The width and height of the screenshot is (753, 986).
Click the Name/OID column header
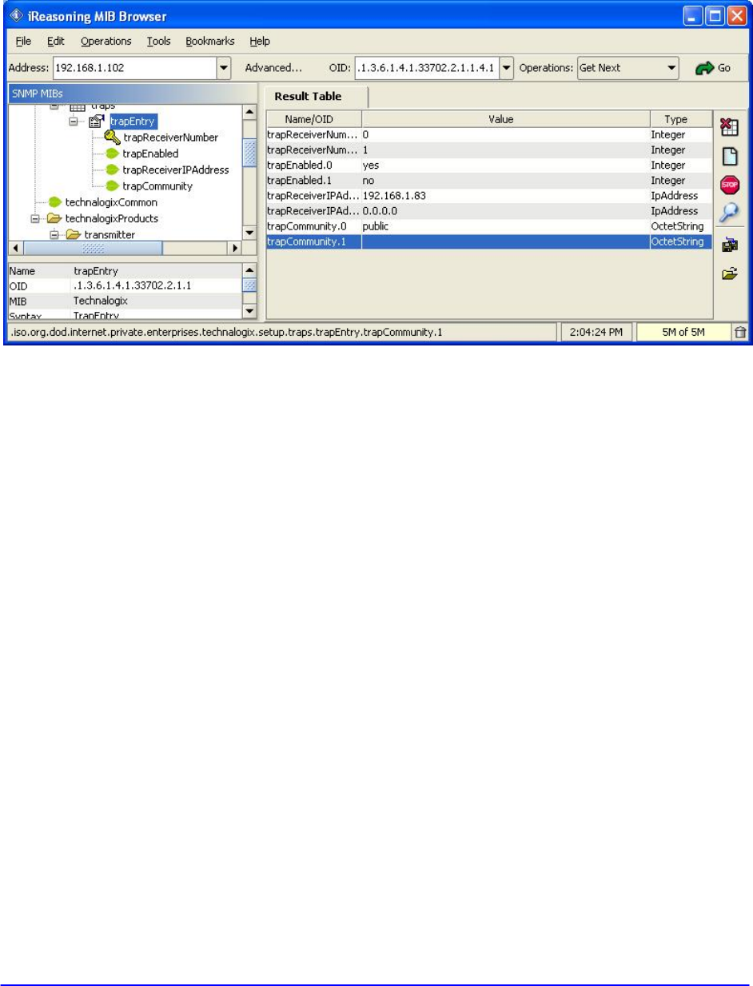[x=314, y=119]
